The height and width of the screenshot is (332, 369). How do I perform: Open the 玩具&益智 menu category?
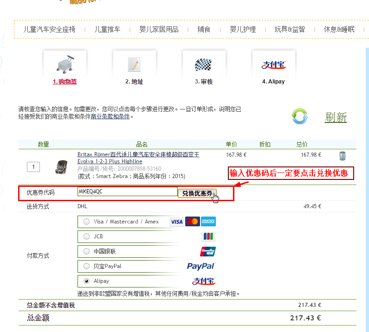(x=290, y=29)
